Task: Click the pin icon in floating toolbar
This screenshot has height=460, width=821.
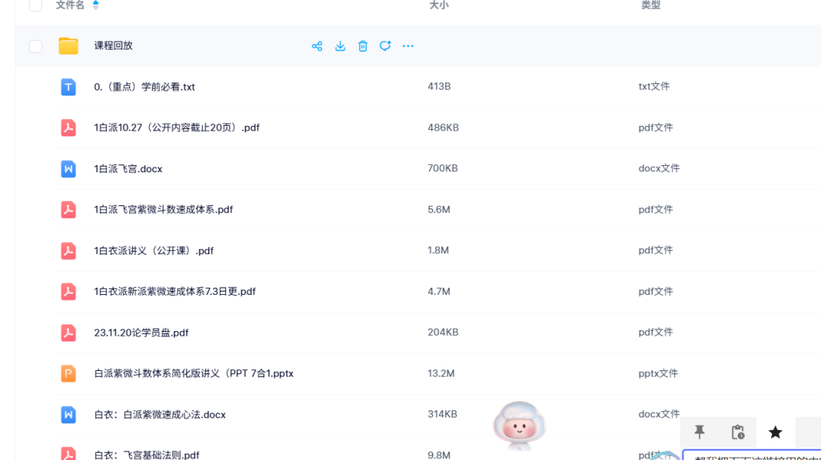Action: coord(699,432)
